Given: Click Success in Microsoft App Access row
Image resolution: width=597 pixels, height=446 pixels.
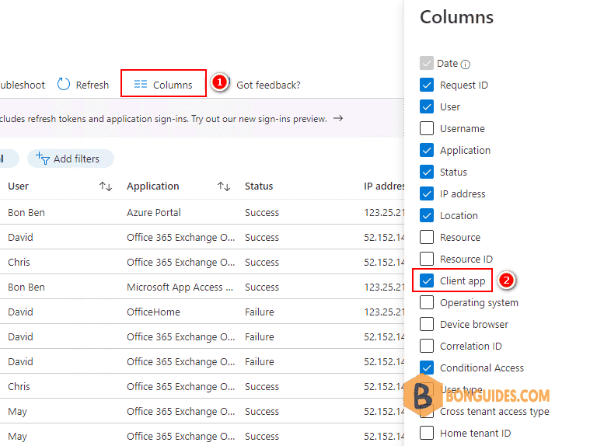Looking at the screenshot, I should 262,287.
